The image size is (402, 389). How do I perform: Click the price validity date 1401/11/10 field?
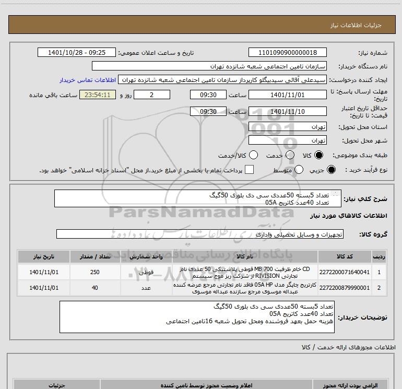(x=287, y=111)
